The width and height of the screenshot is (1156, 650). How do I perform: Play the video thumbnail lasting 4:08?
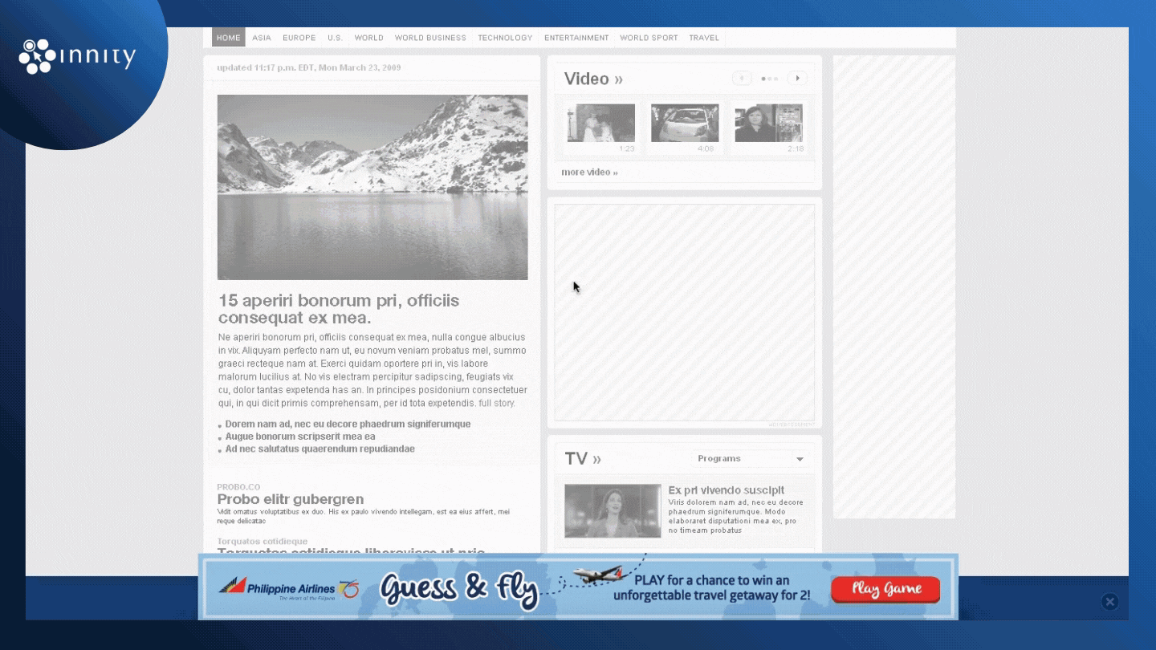tap(685, 124)
